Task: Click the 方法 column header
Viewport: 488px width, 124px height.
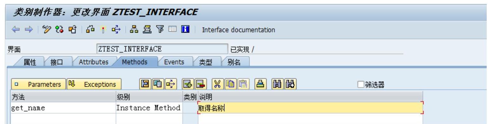Action: tap(63, 96)
